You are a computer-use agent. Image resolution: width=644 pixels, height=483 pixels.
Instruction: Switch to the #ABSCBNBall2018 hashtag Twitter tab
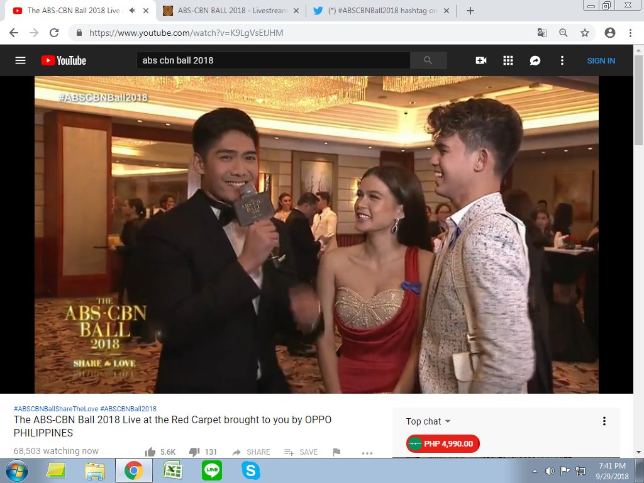[380, 11]
